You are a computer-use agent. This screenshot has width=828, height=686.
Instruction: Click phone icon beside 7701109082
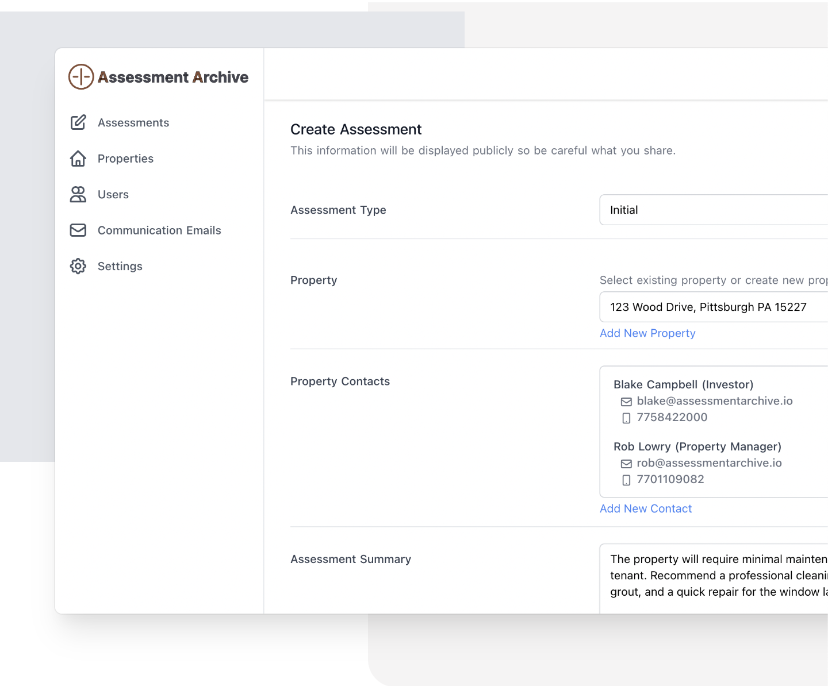[626, 480]
